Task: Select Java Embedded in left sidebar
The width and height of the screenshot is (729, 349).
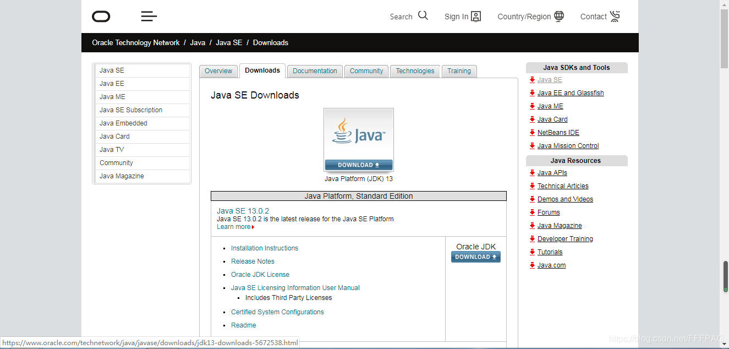Action: click(142, 123)
